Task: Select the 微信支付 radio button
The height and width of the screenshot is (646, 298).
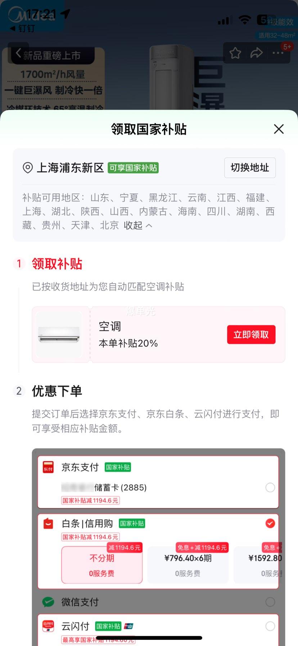Action: pos(270,602)
